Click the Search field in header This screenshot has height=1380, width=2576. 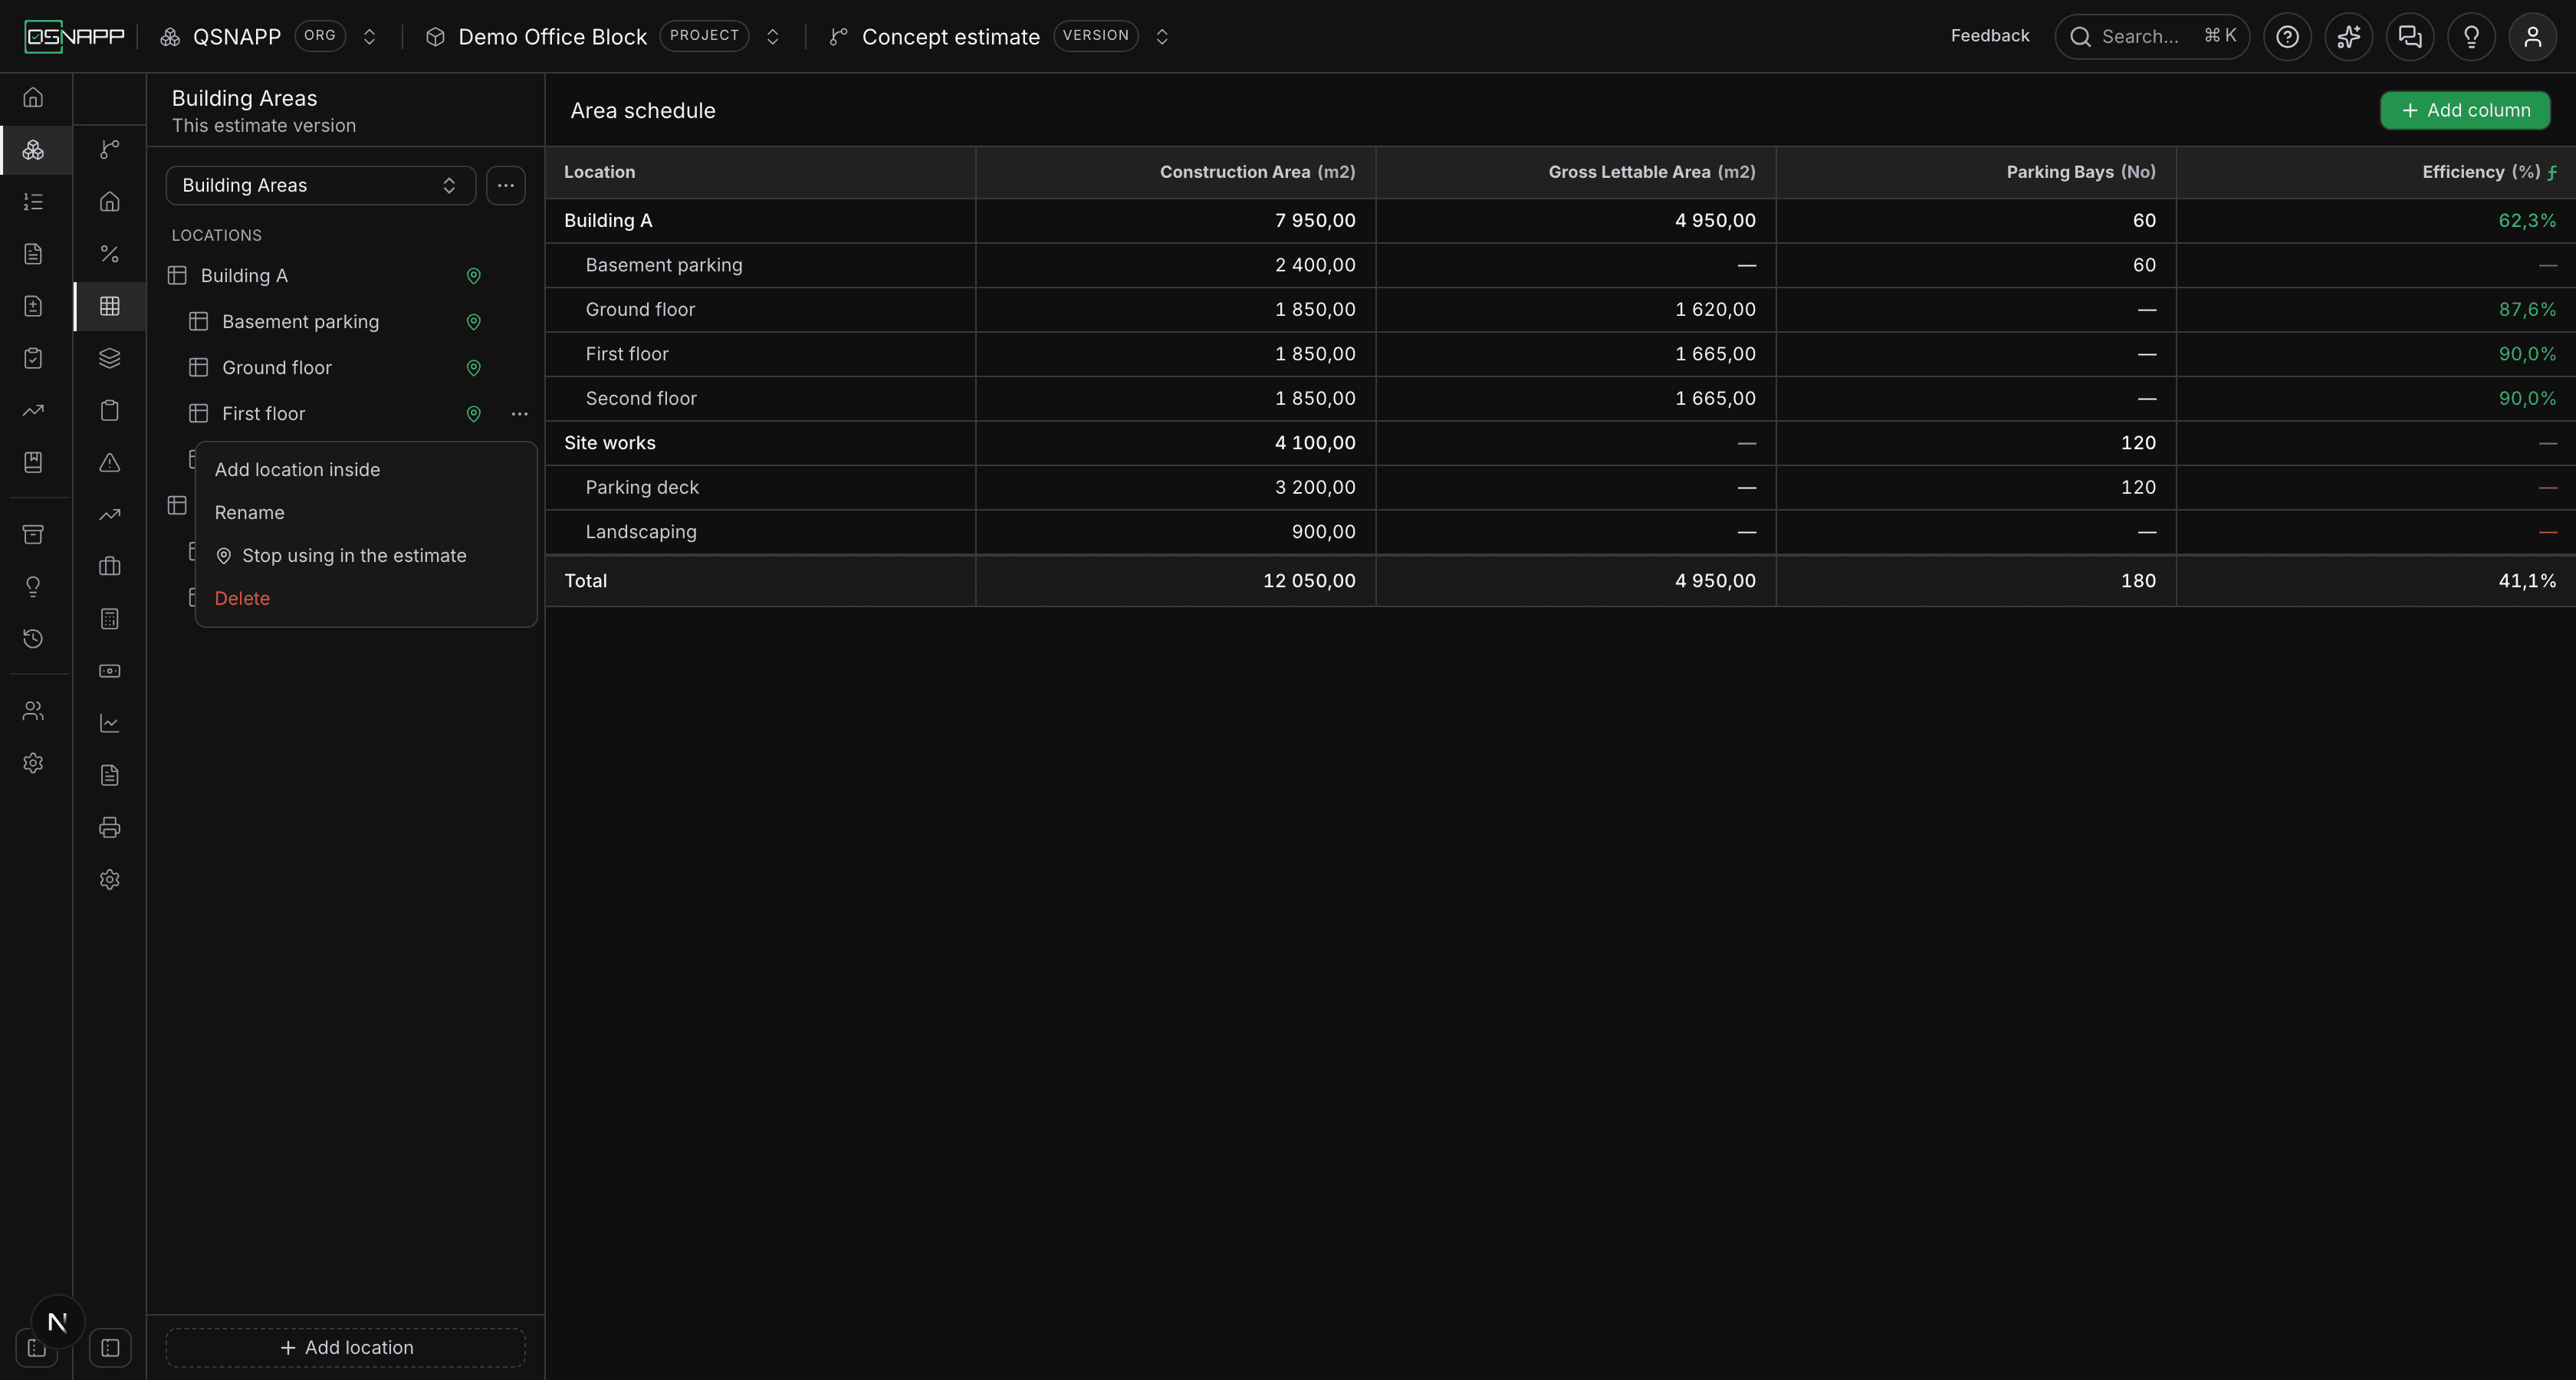tap(2152, 37)
